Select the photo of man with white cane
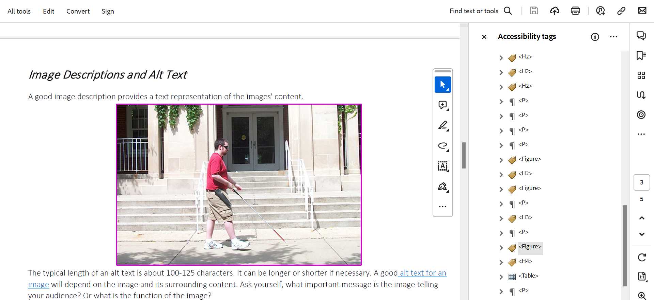Screen dimensions: 654x300 [x=239, y=184]
